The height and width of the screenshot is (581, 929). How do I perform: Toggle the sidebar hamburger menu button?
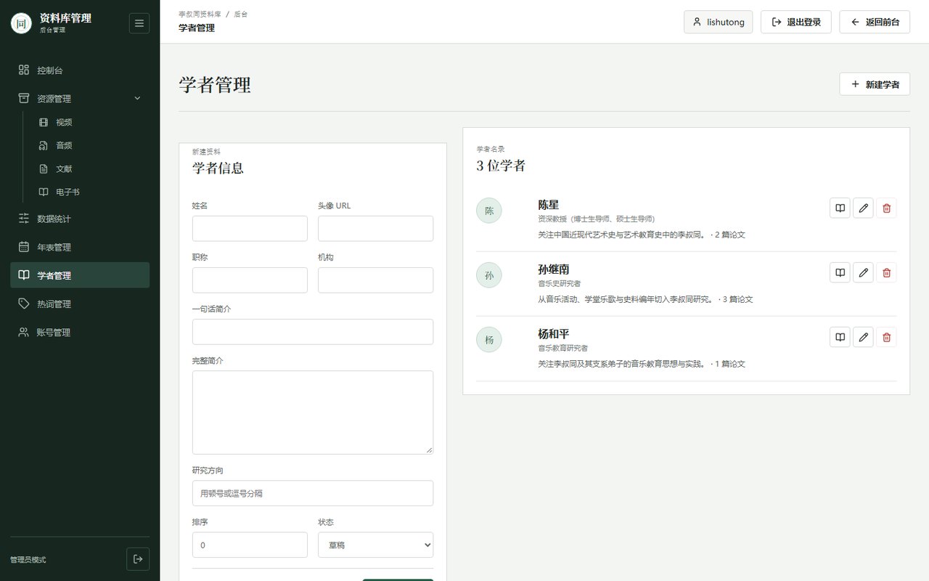[139, 23]
